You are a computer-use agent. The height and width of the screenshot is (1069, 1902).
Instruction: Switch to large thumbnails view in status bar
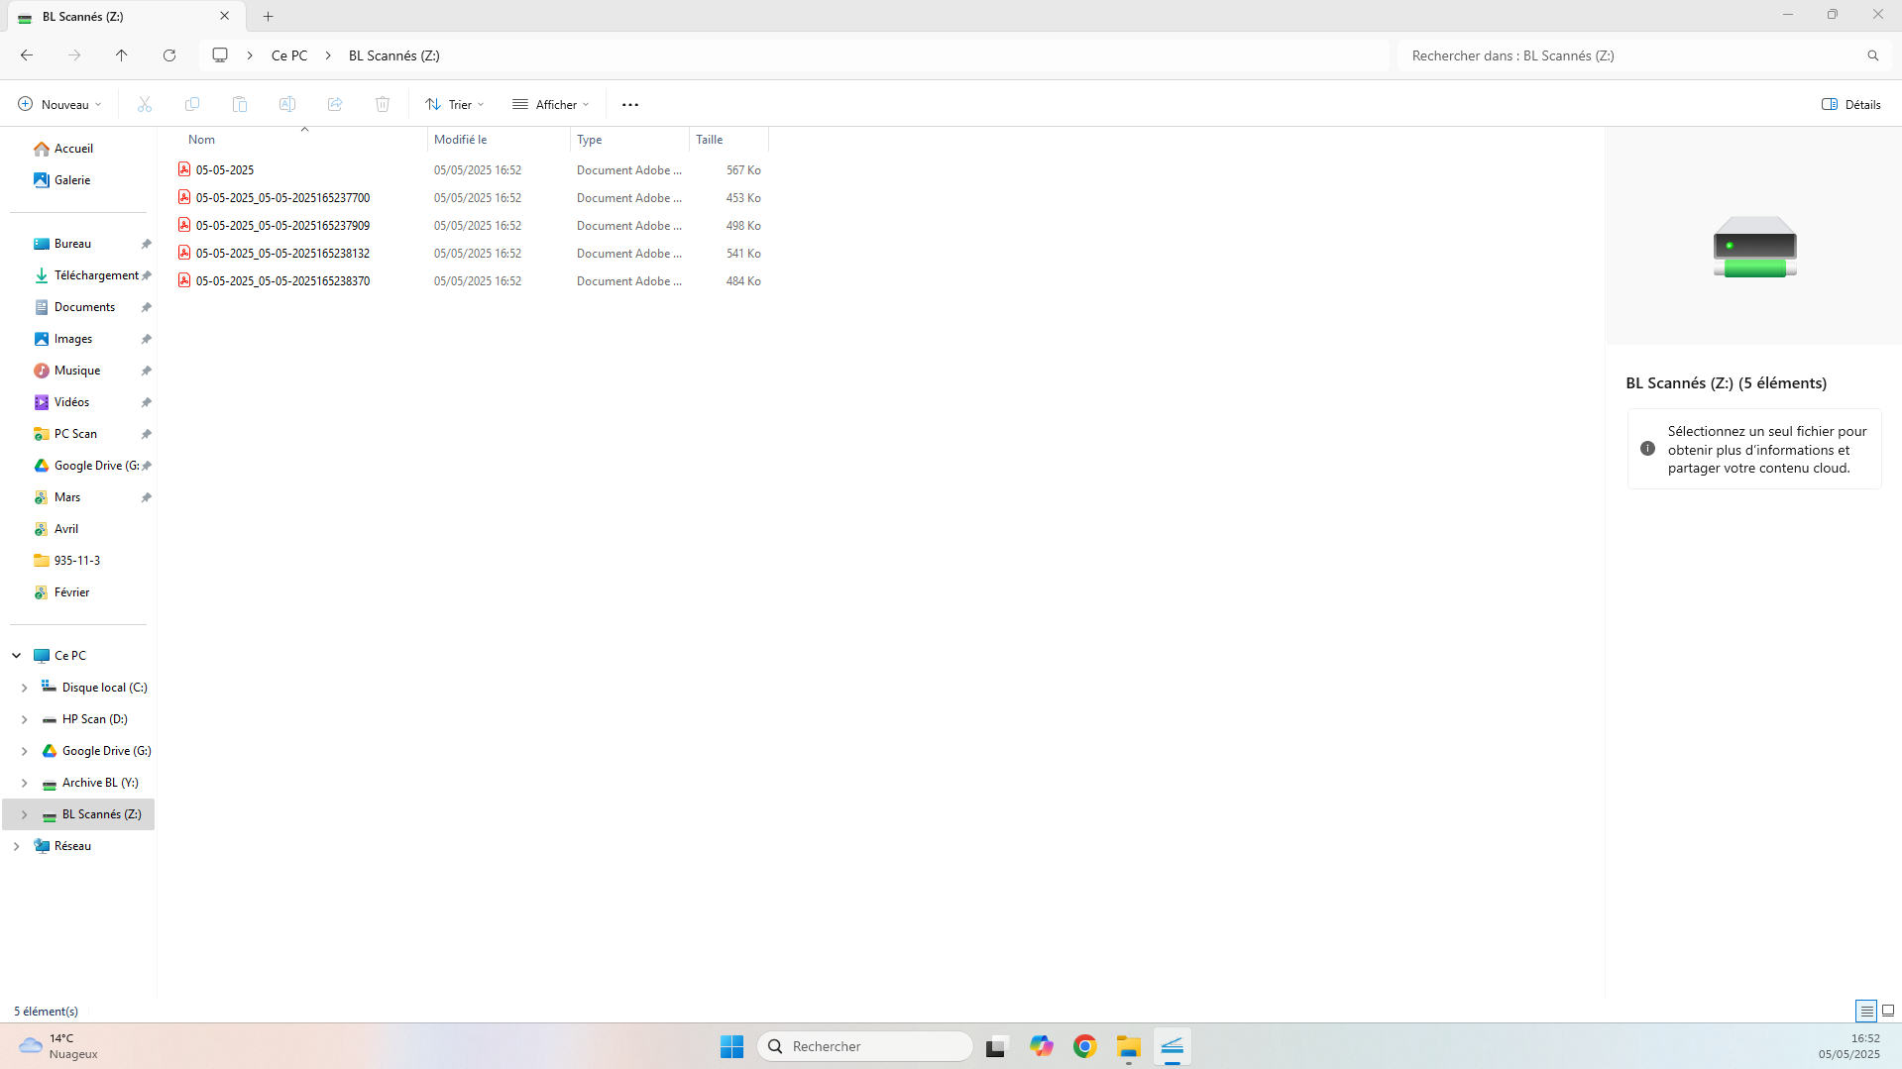(1888, 1011)
